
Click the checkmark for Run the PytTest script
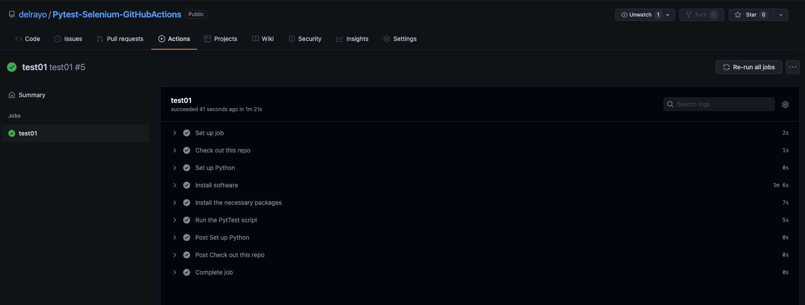[187, 220]
